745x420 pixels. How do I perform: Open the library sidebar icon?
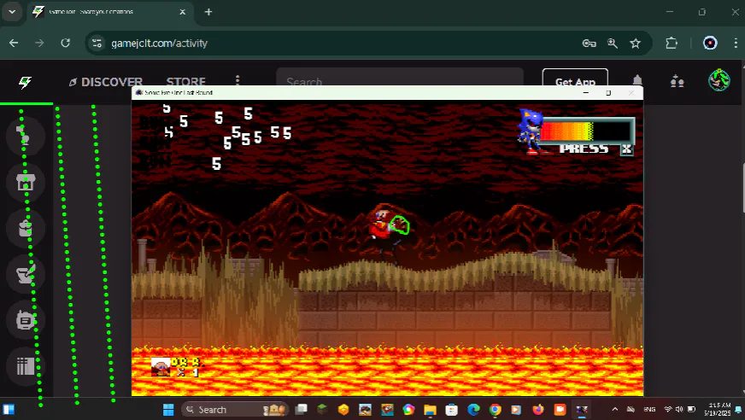pos(25,366)
